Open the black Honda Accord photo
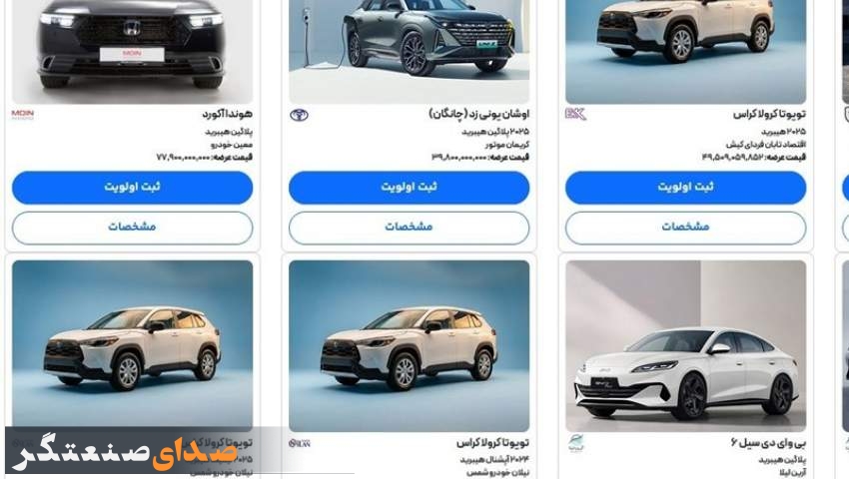 click(132, 52)
